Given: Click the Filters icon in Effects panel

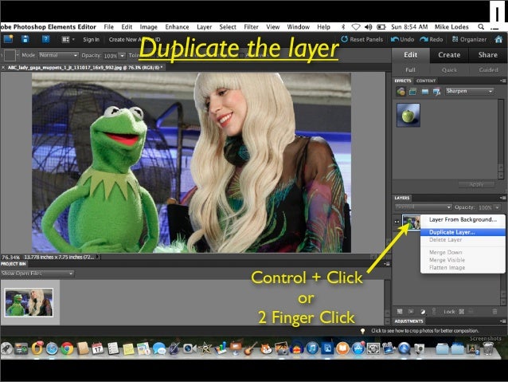Looking at the screenshot, I should [x=401, y=92].
